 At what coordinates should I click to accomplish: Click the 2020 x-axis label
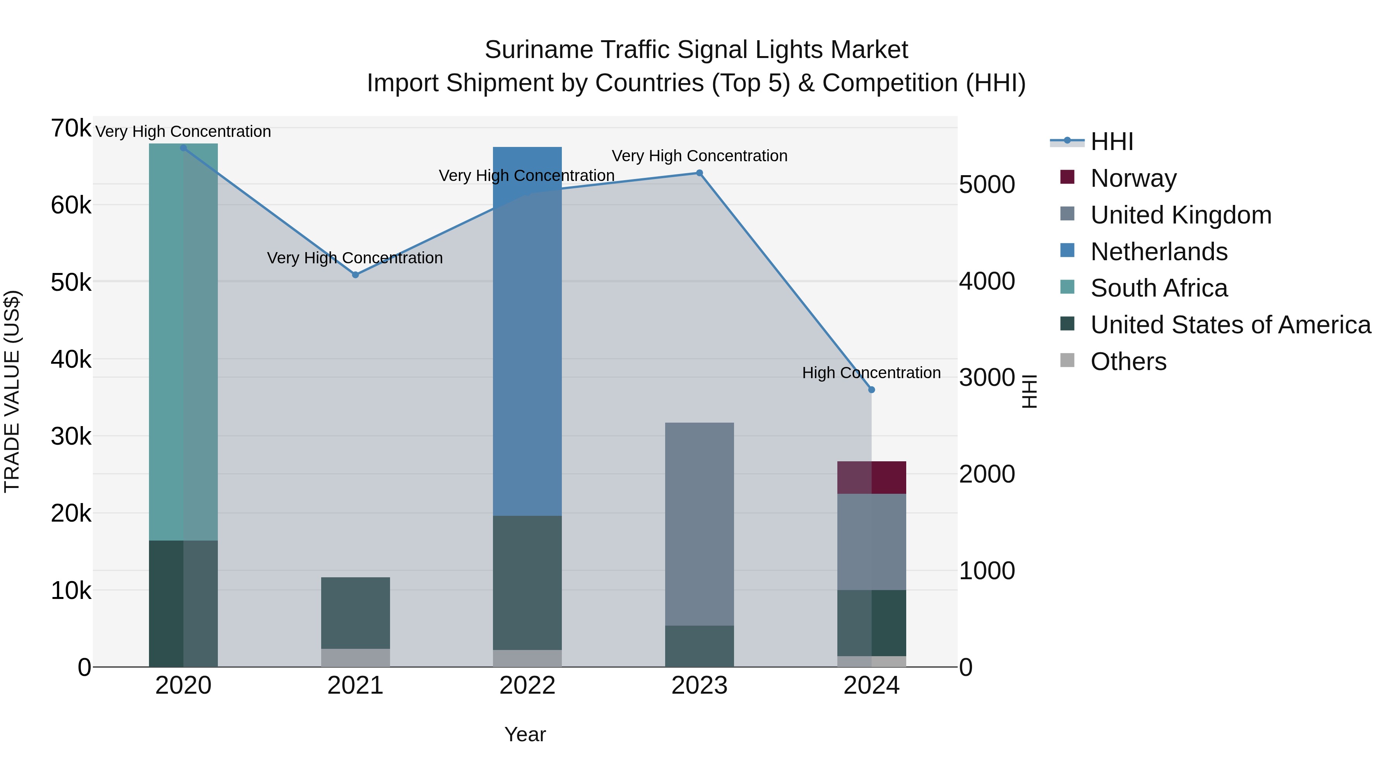tap(183, 686)
